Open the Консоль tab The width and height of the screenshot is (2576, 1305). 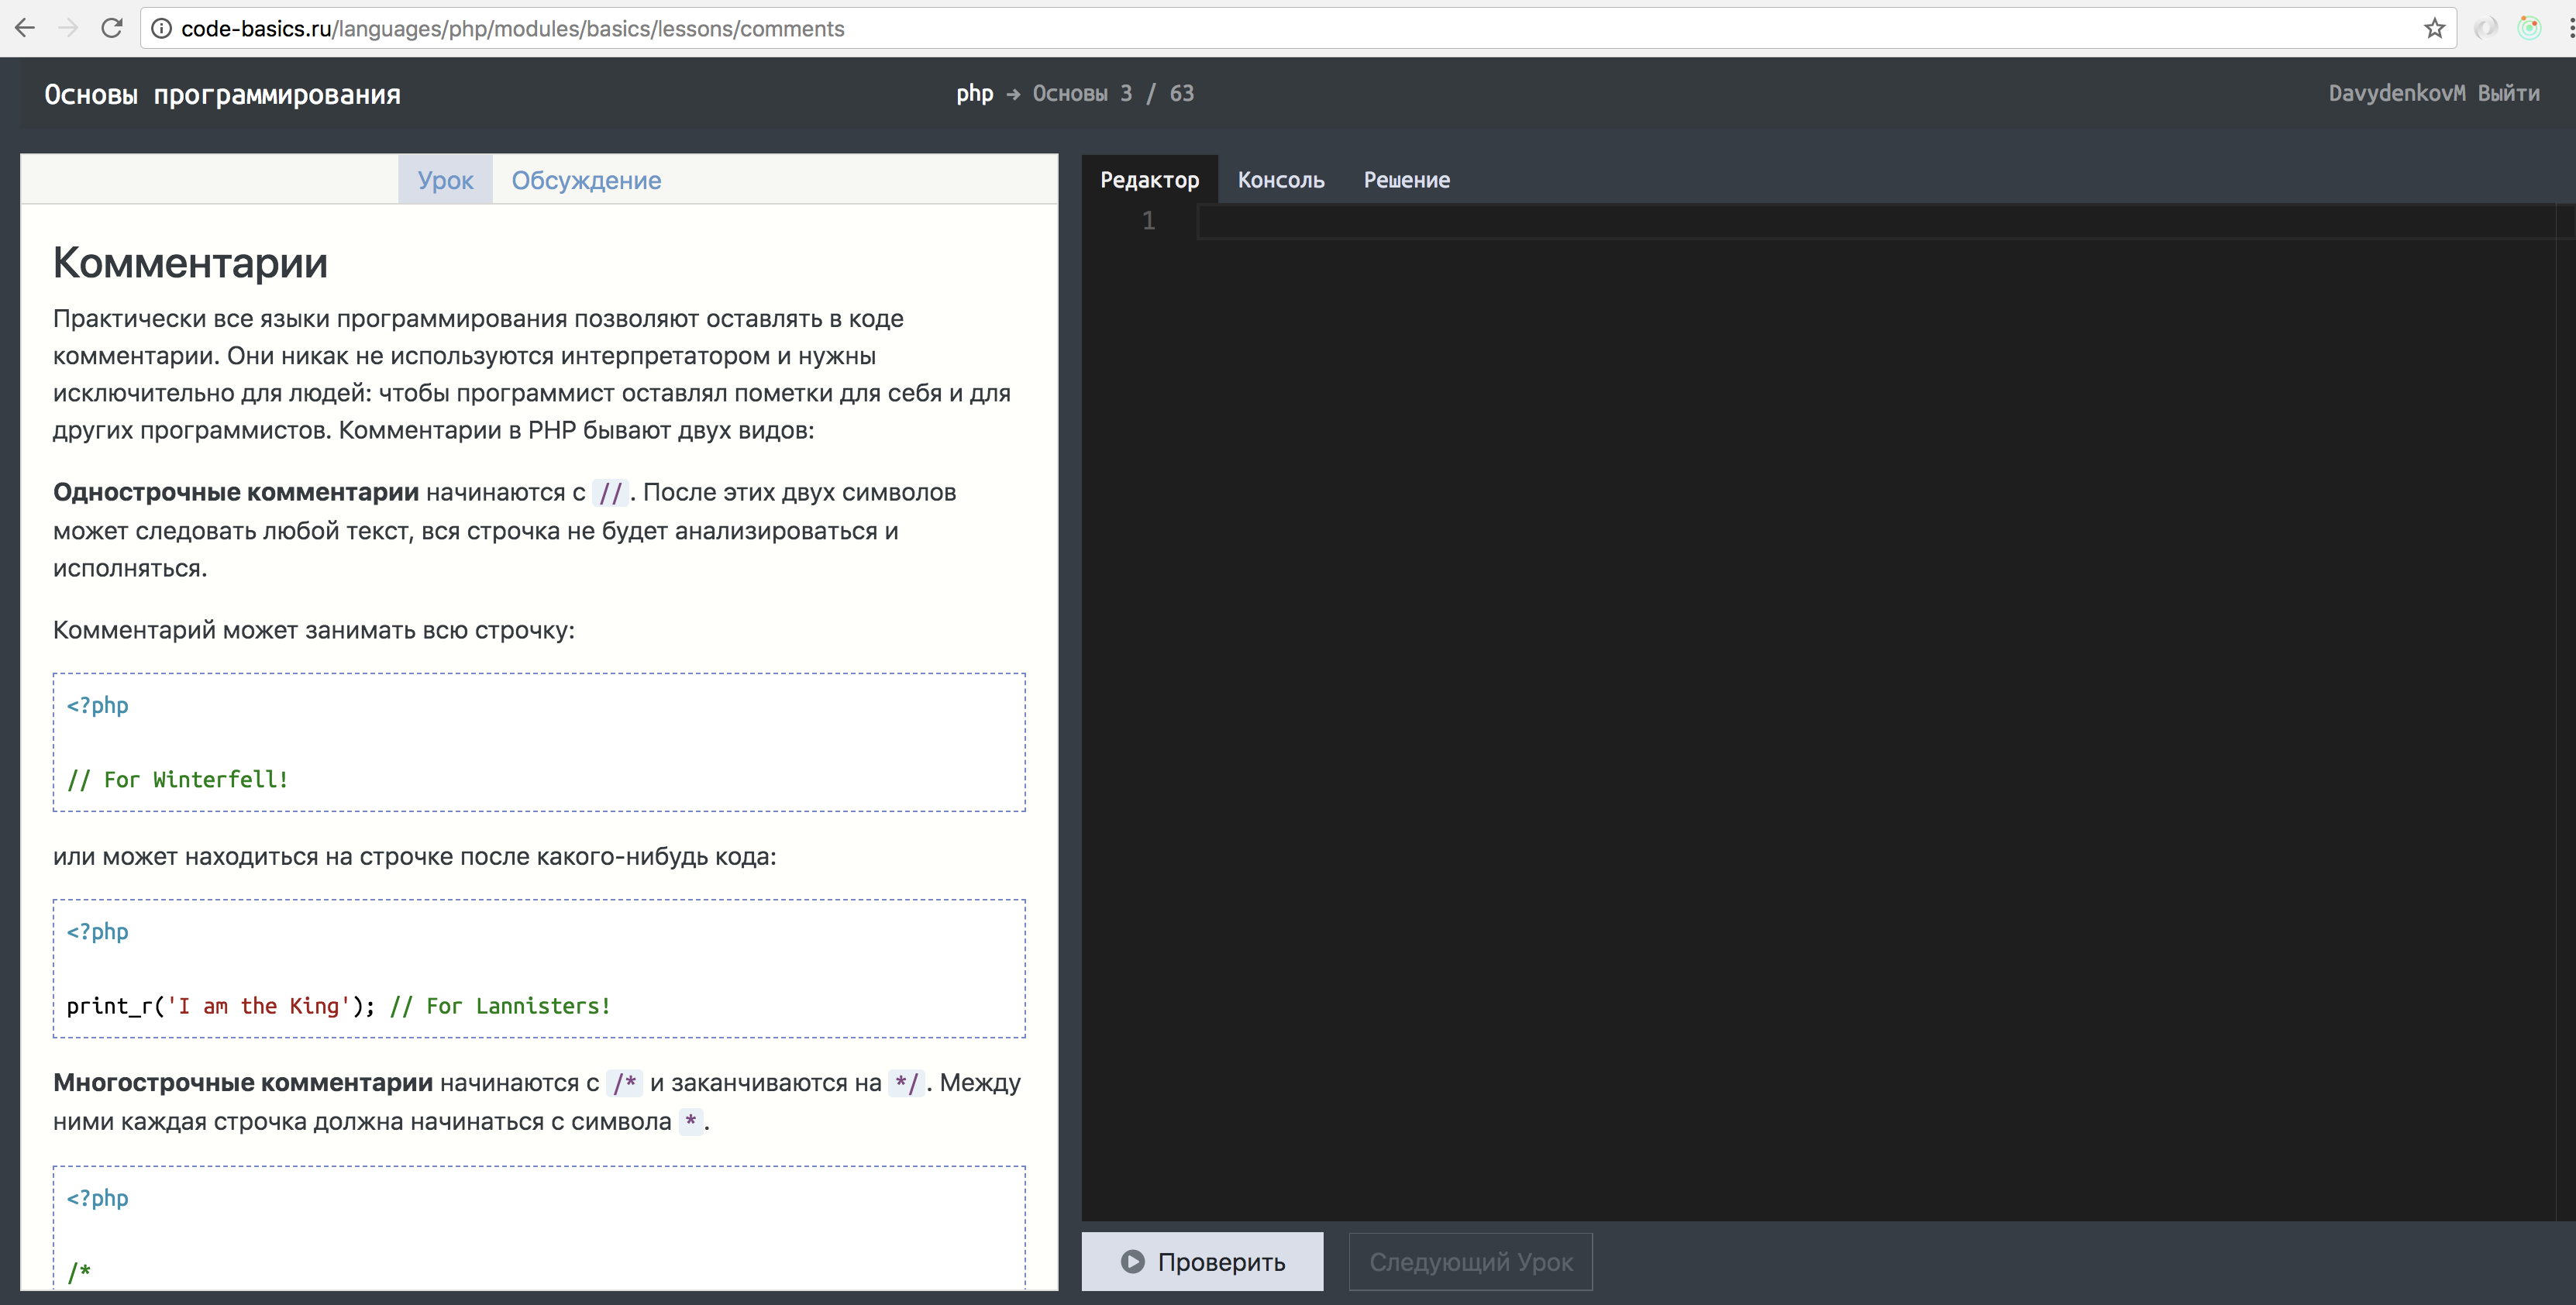tap(1281, 180)
